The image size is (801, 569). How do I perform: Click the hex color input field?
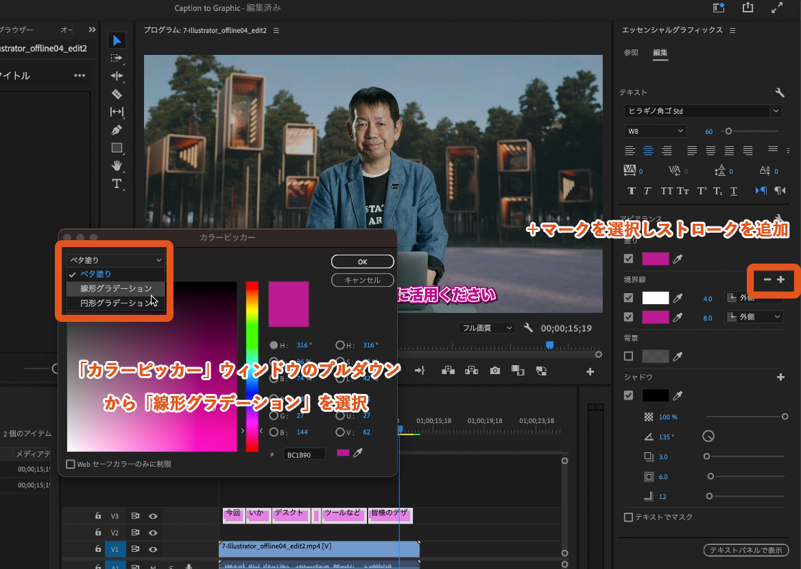pos(304,454)
